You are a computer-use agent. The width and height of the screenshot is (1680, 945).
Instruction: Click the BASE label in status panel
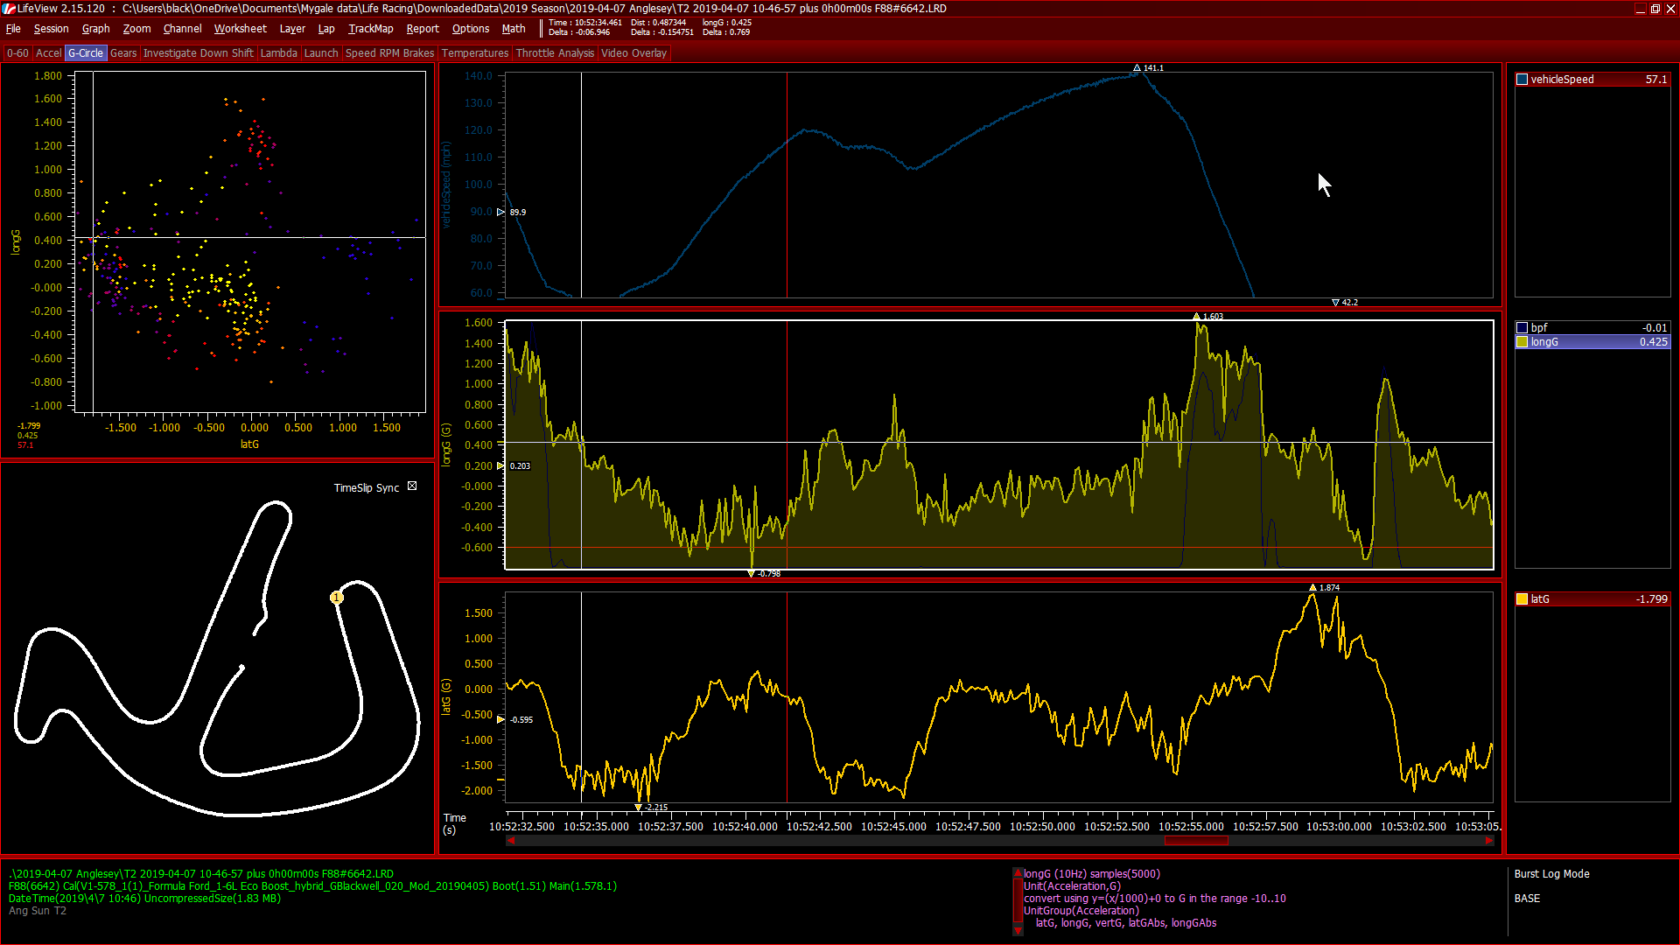(x=1527, y=899)
